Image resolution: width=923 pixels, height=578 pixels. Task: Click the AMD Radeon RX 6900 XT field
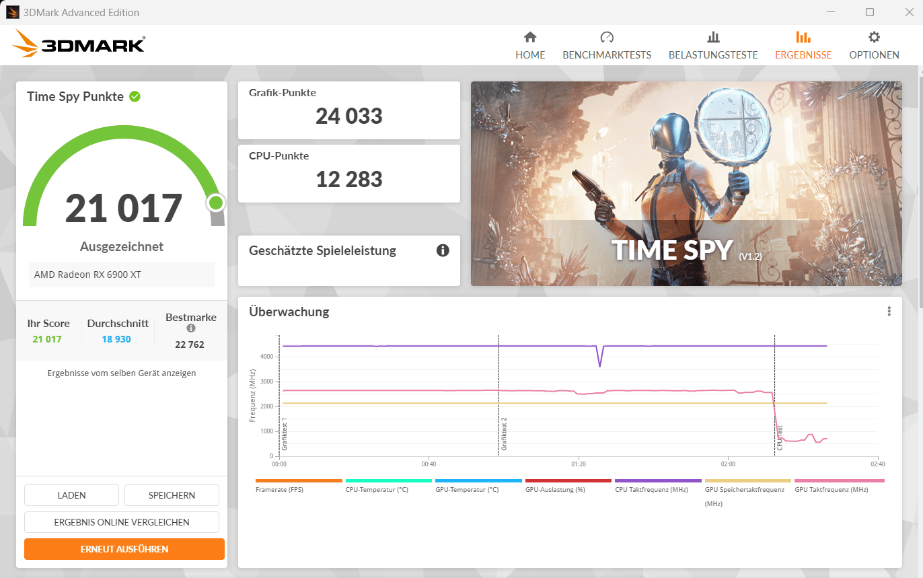tap(121, 275)
